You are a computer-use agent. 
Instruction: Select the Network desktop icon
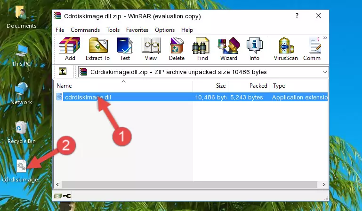pyautogui.click(x=21, y=93)
